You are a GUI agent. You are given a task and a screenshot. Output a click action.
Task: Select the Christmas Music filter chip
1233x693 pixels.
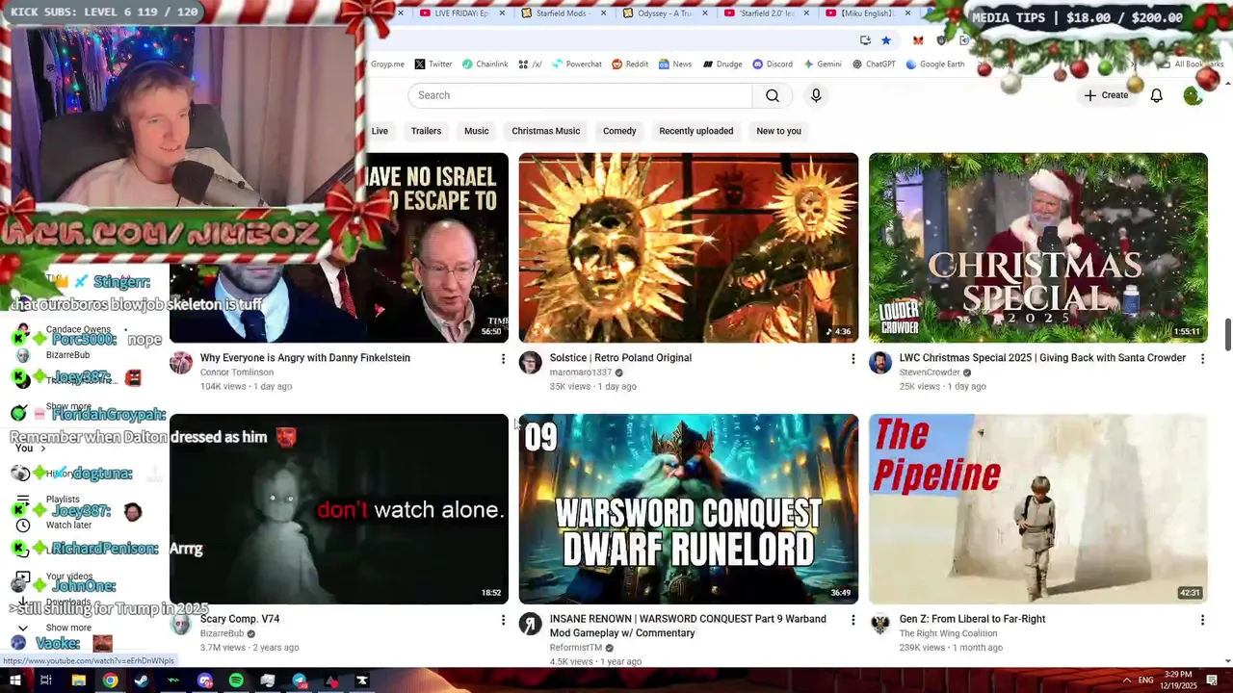pos(546,131)
